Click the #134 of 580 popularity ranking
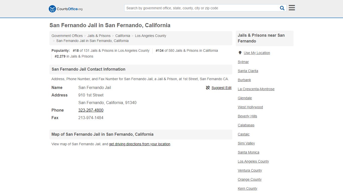This screenshot has width=343, height=193. pos(187,51)
